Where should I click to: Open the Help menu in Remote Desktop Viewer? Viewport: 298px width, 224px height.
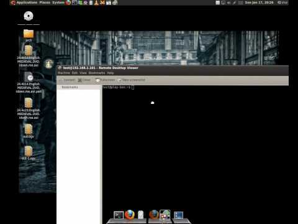pyautogui.click(x=111, y=73)
